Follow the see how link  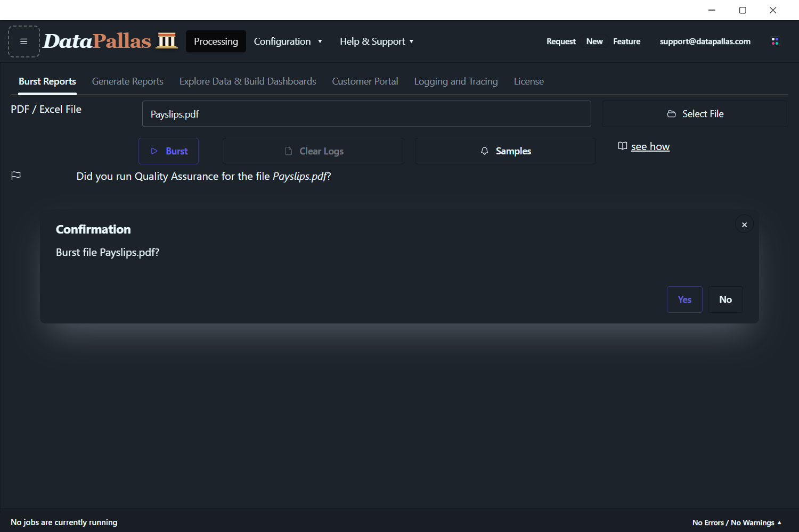(x=650, y=146)
